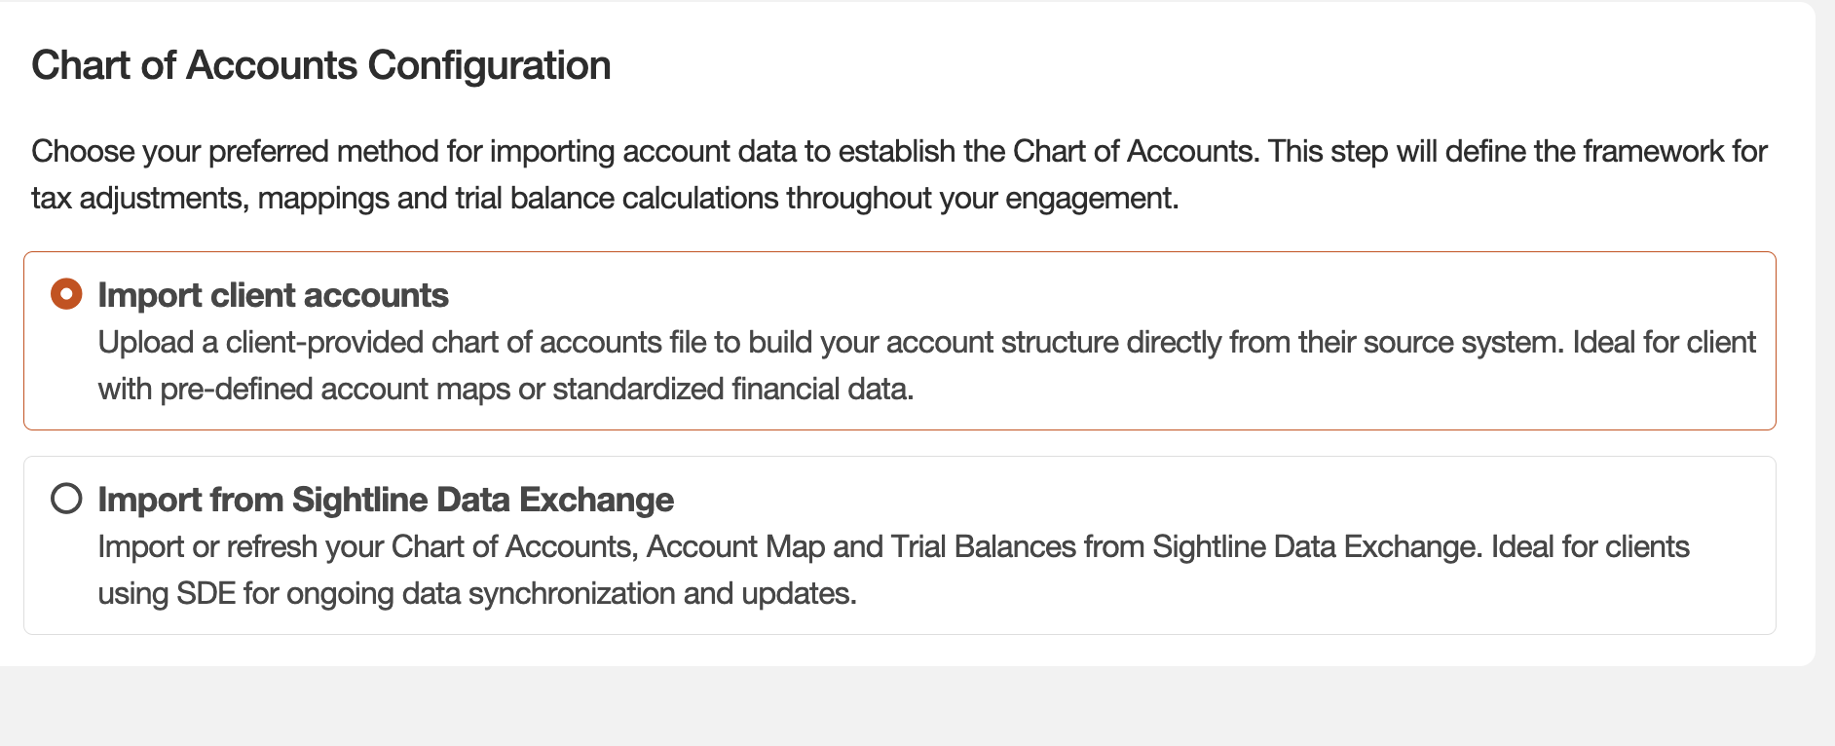Keep Import client accounts selected by clicking its radio

[65, 294]
